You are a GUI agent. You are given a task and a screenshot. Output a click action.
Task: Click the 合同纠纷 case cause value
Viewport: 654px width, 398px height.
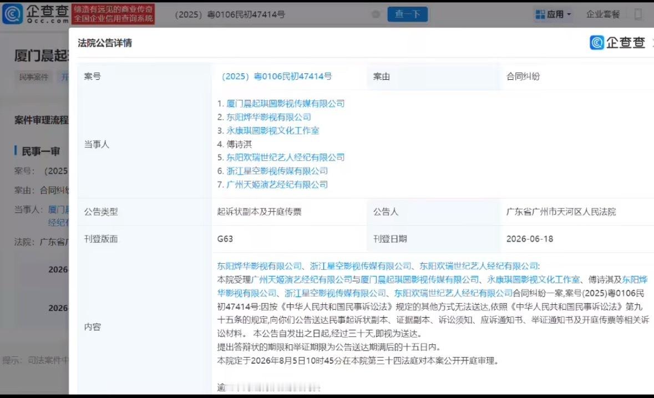pos(523,76)
